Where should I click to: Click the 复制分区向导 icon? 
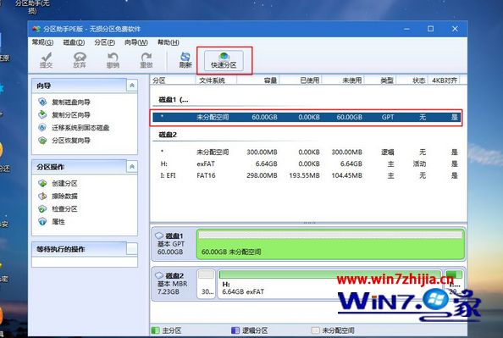coord(42,114)
